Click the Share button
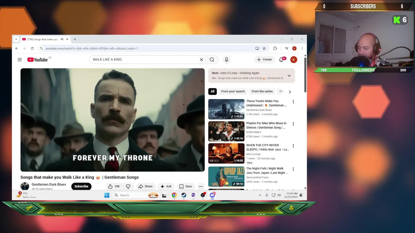This screenshot has width=415, height=233. click(x=145, y=186)
